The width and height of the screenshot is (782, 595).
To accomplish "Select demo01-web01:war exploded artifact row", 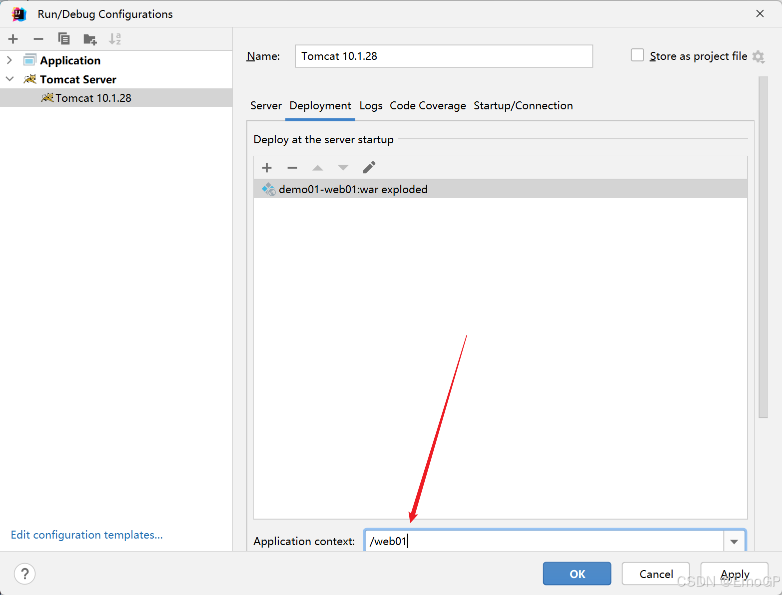I will (500, 189).
